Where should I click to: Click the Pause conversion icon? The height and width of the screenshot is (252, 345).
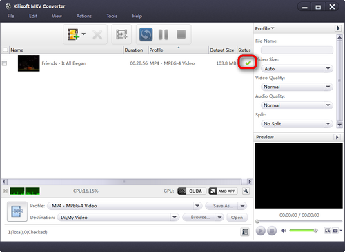coord(164,34)
